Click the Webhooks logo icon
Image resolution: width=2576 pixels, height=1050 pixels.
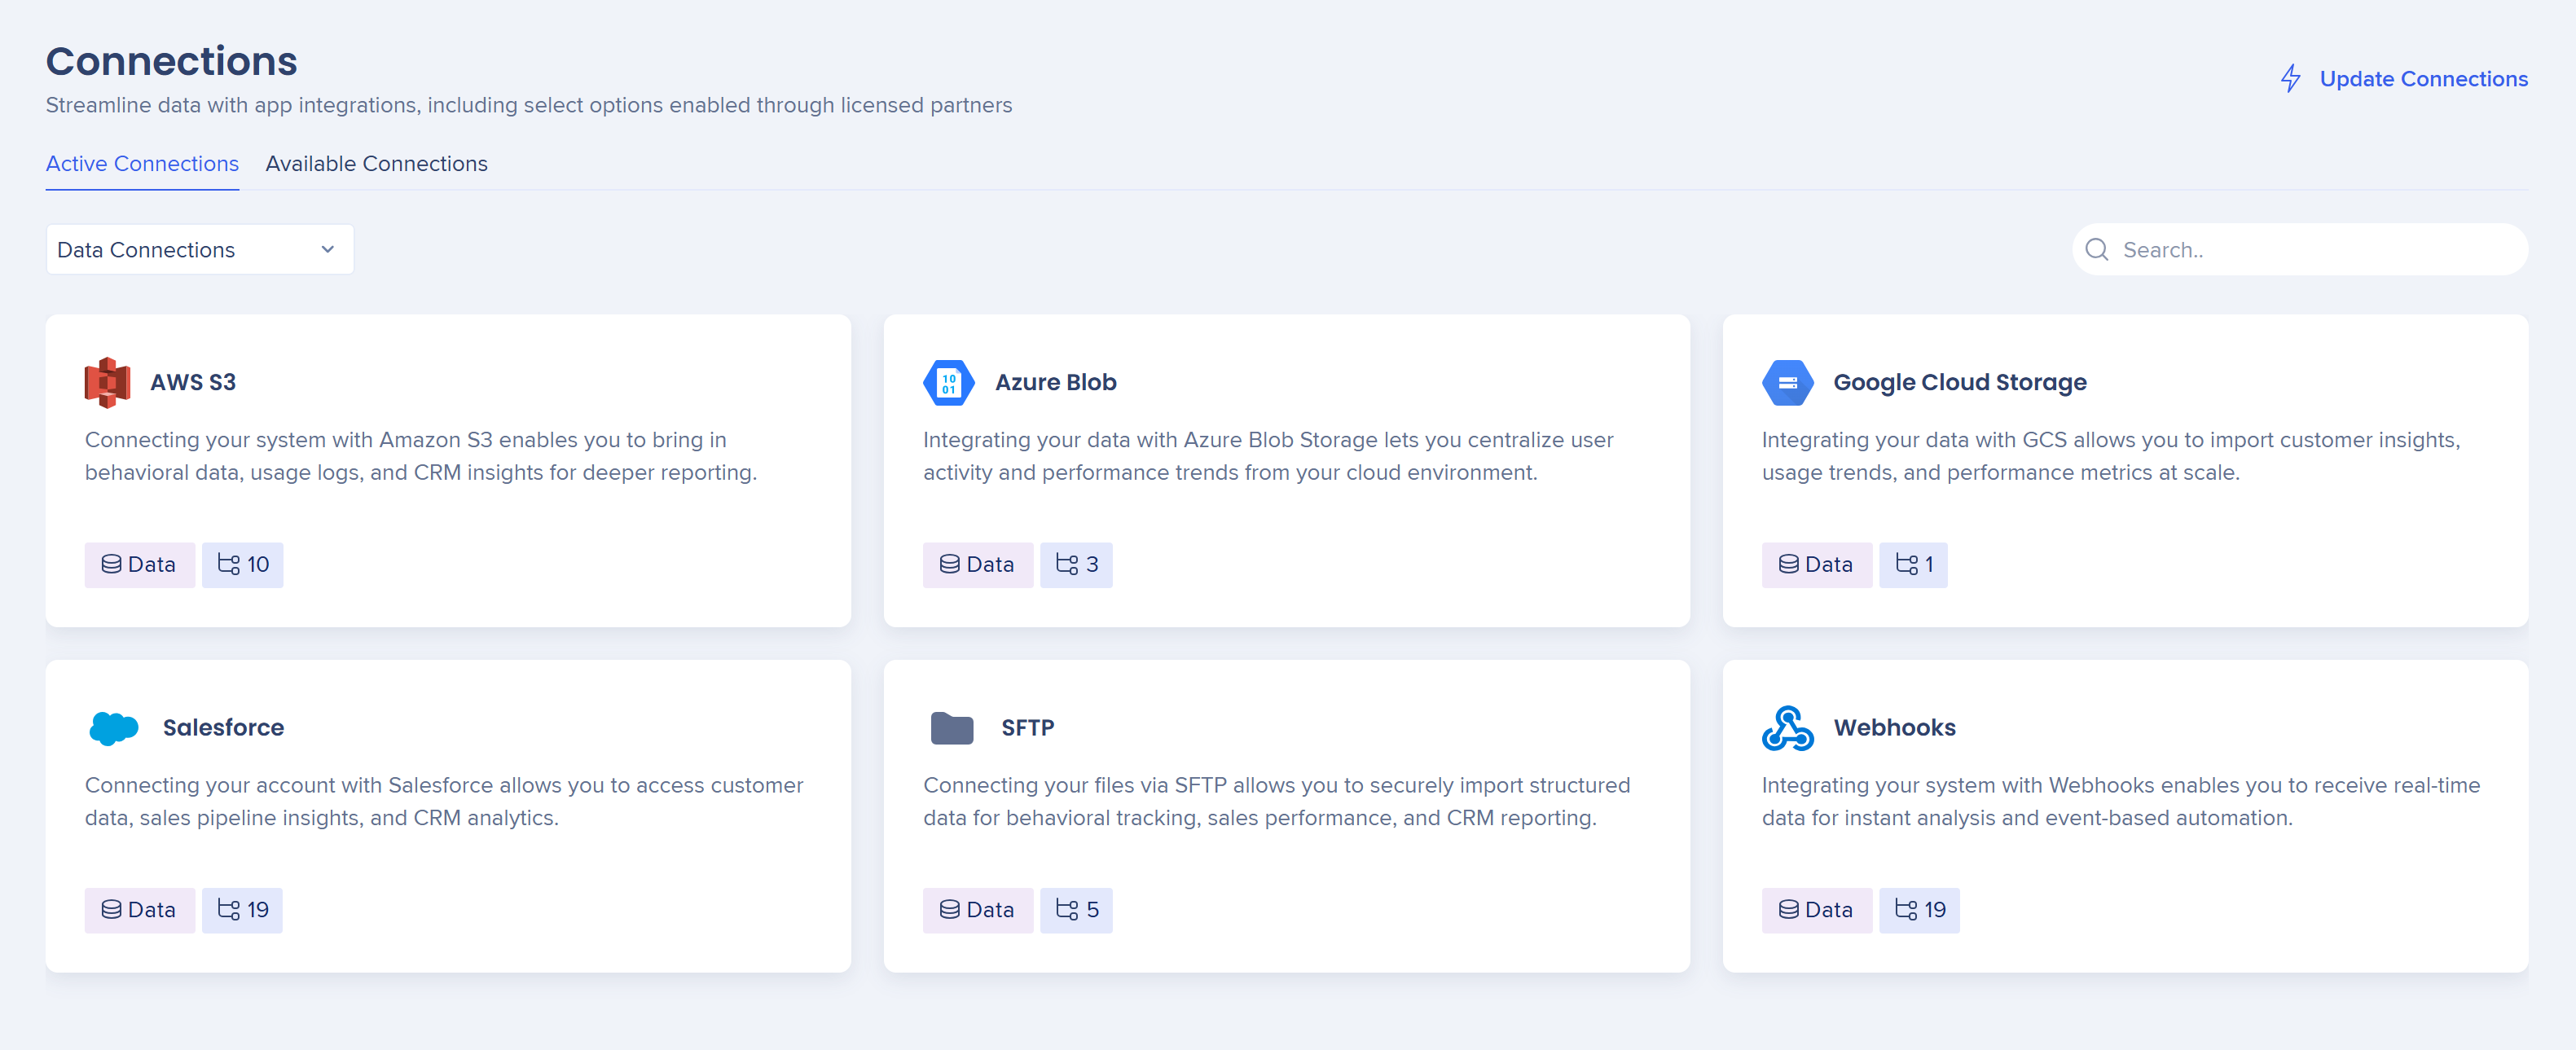pos(1787,727)
